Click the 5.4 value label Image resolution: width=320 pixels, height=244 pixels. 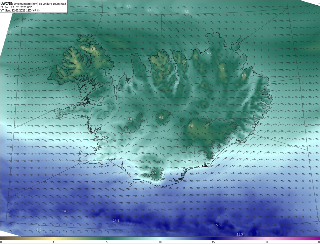pyautogui.click(x=59, y=114)
